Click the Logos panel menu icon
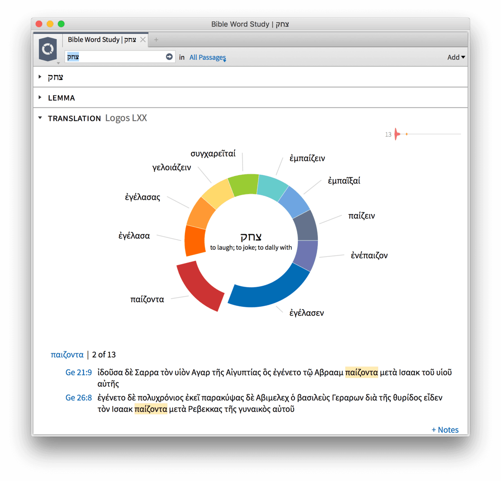This screenshot has width=501, height=481. point(48,49)
